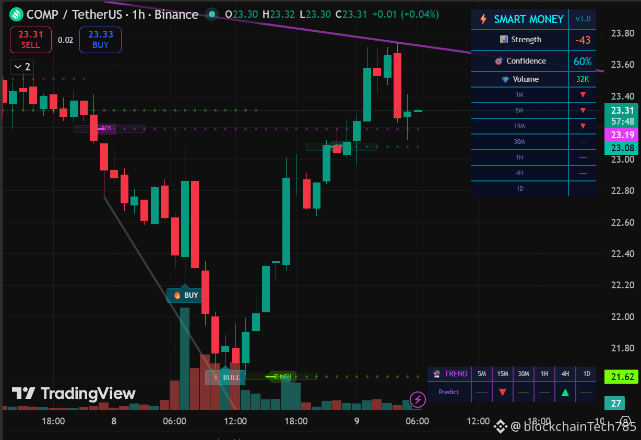Click the 4H row label in Smart Money panel

point(519,173)
